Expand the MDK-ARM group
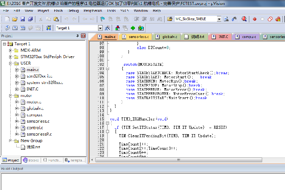Viewport: 285px width, 190px height. [x=11, y=51]
